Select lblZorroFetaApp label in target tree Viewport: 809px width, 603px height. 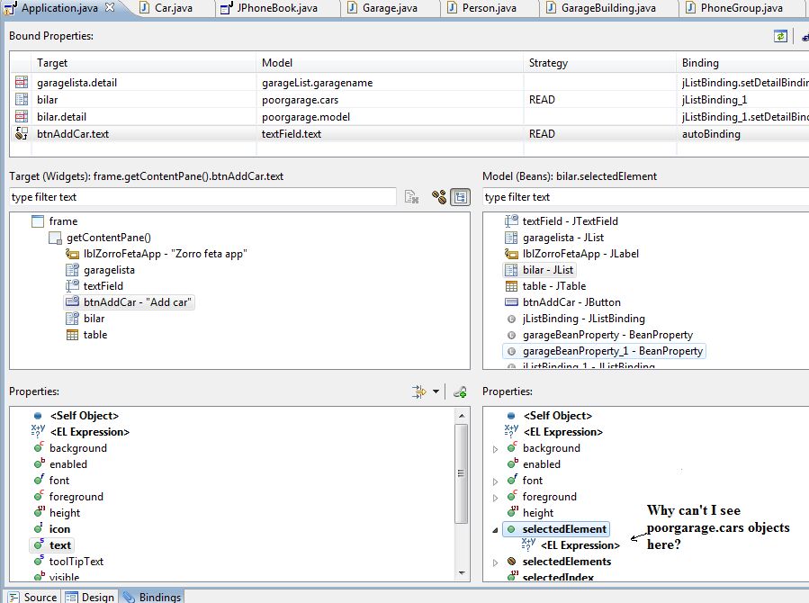[165, 253]
